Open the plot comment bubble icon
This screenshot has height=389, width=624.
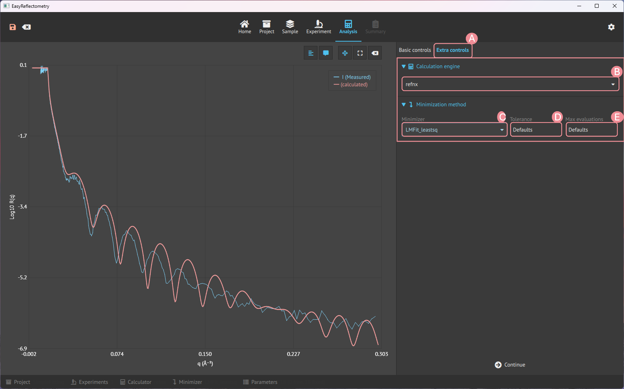point(326,53)
